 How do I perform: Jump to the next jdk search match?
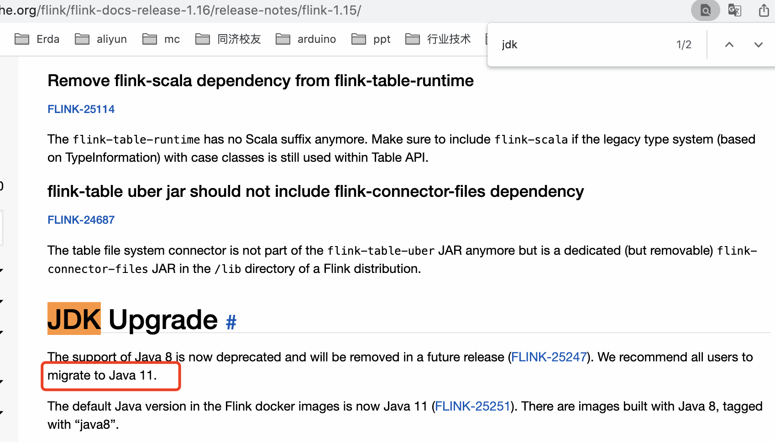pyautogui.click(x=758, y=45)
